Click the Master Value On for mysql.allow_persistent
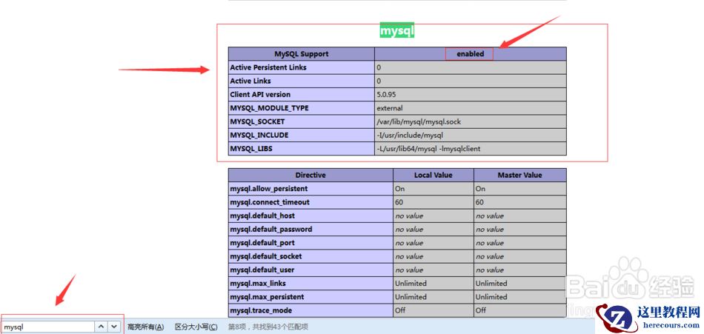 pos(480,189)
